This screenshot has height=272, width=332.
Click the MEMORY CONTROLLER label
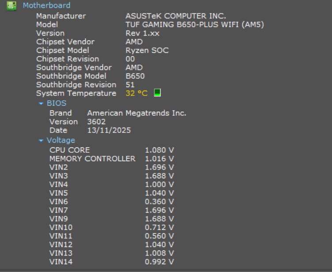(93, 159)
